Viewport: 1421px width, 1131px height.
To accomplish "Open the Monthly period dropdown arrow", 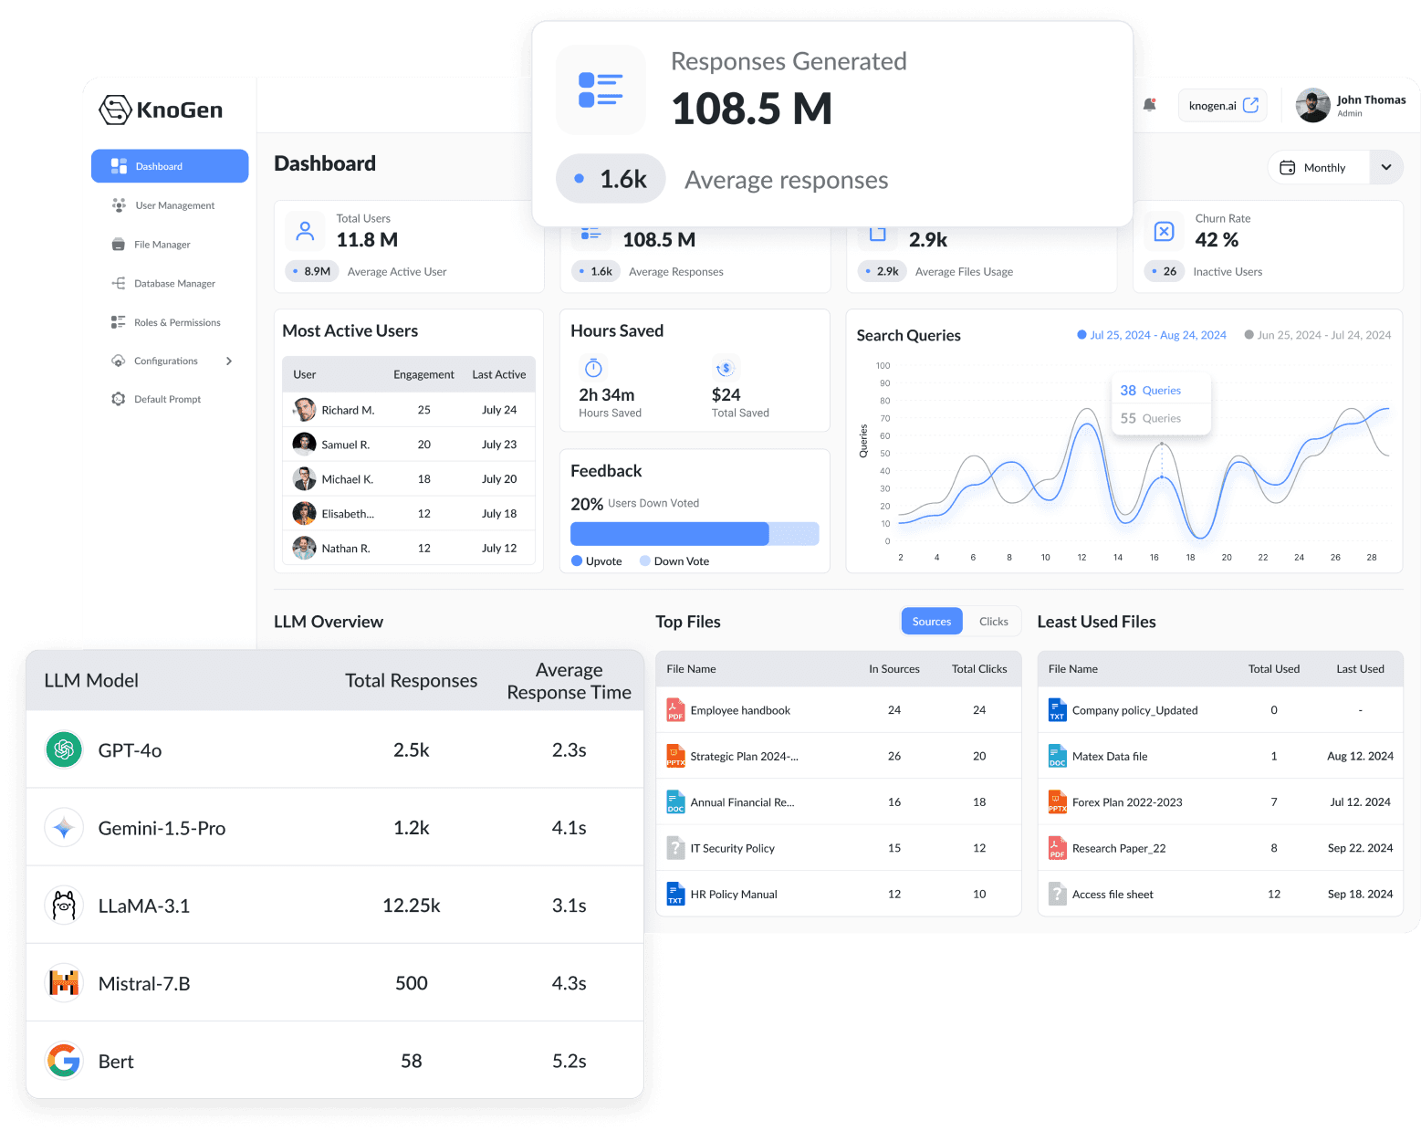I will pyautogui.click(x=1386, y=167).
